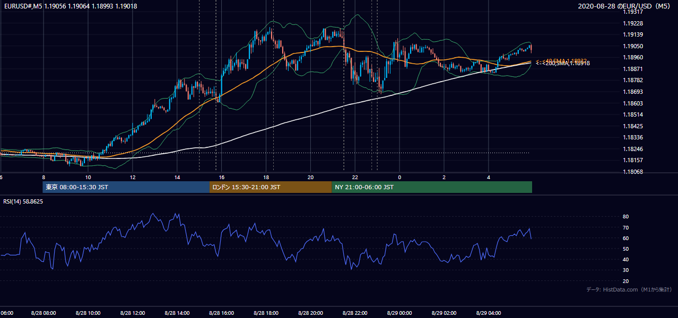Click the 8/28 12:00 date label
This screenshot has width=678, height=318.
(133, 313)
